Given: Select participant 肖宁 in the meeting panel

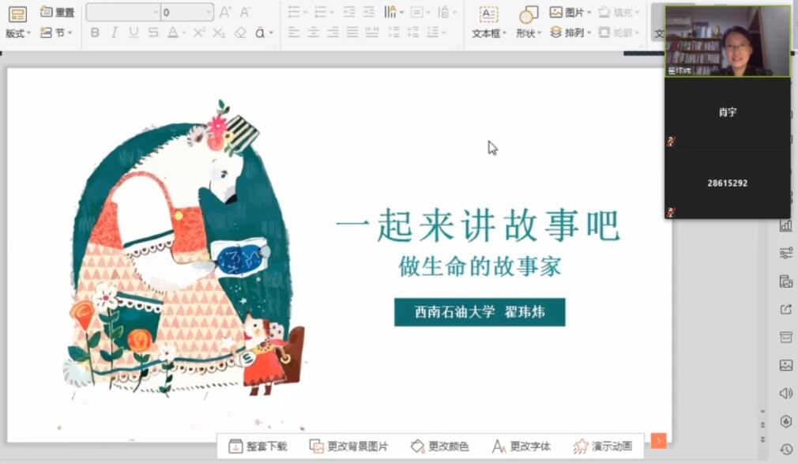Looking at the screenshot, I should click(726, 112).
